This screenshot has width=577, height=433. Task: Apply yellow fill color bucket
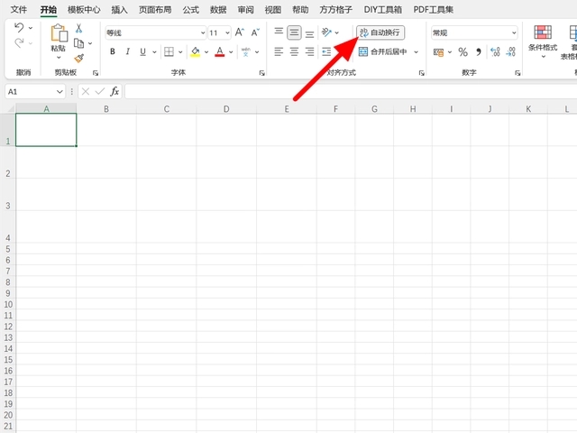pyautogui.click(x=196, y=52)
